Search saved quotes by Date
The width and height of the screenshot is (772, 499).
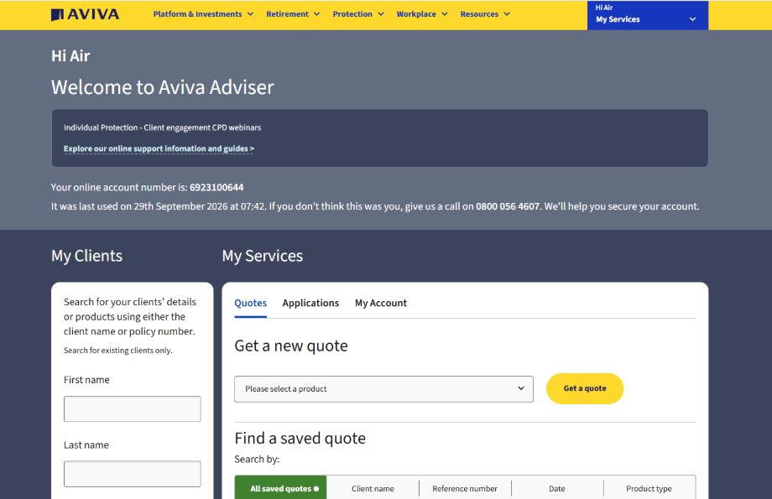(x=557, y=489)
